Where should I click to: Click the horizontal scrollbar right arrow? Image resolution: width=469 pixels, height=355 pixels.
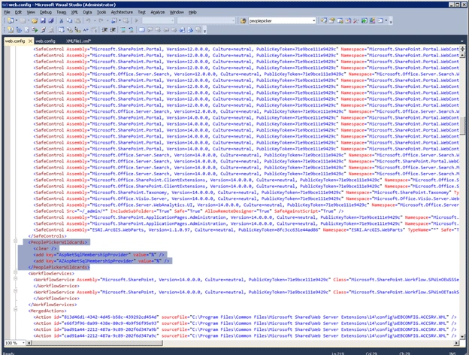[x=456, y=343]
